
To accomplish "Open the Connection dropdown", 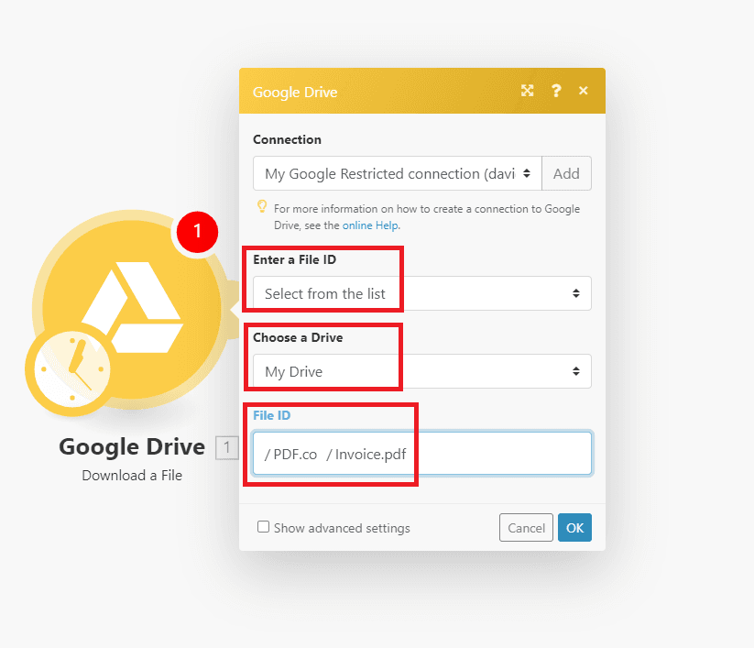I will [x=397, y=173].
